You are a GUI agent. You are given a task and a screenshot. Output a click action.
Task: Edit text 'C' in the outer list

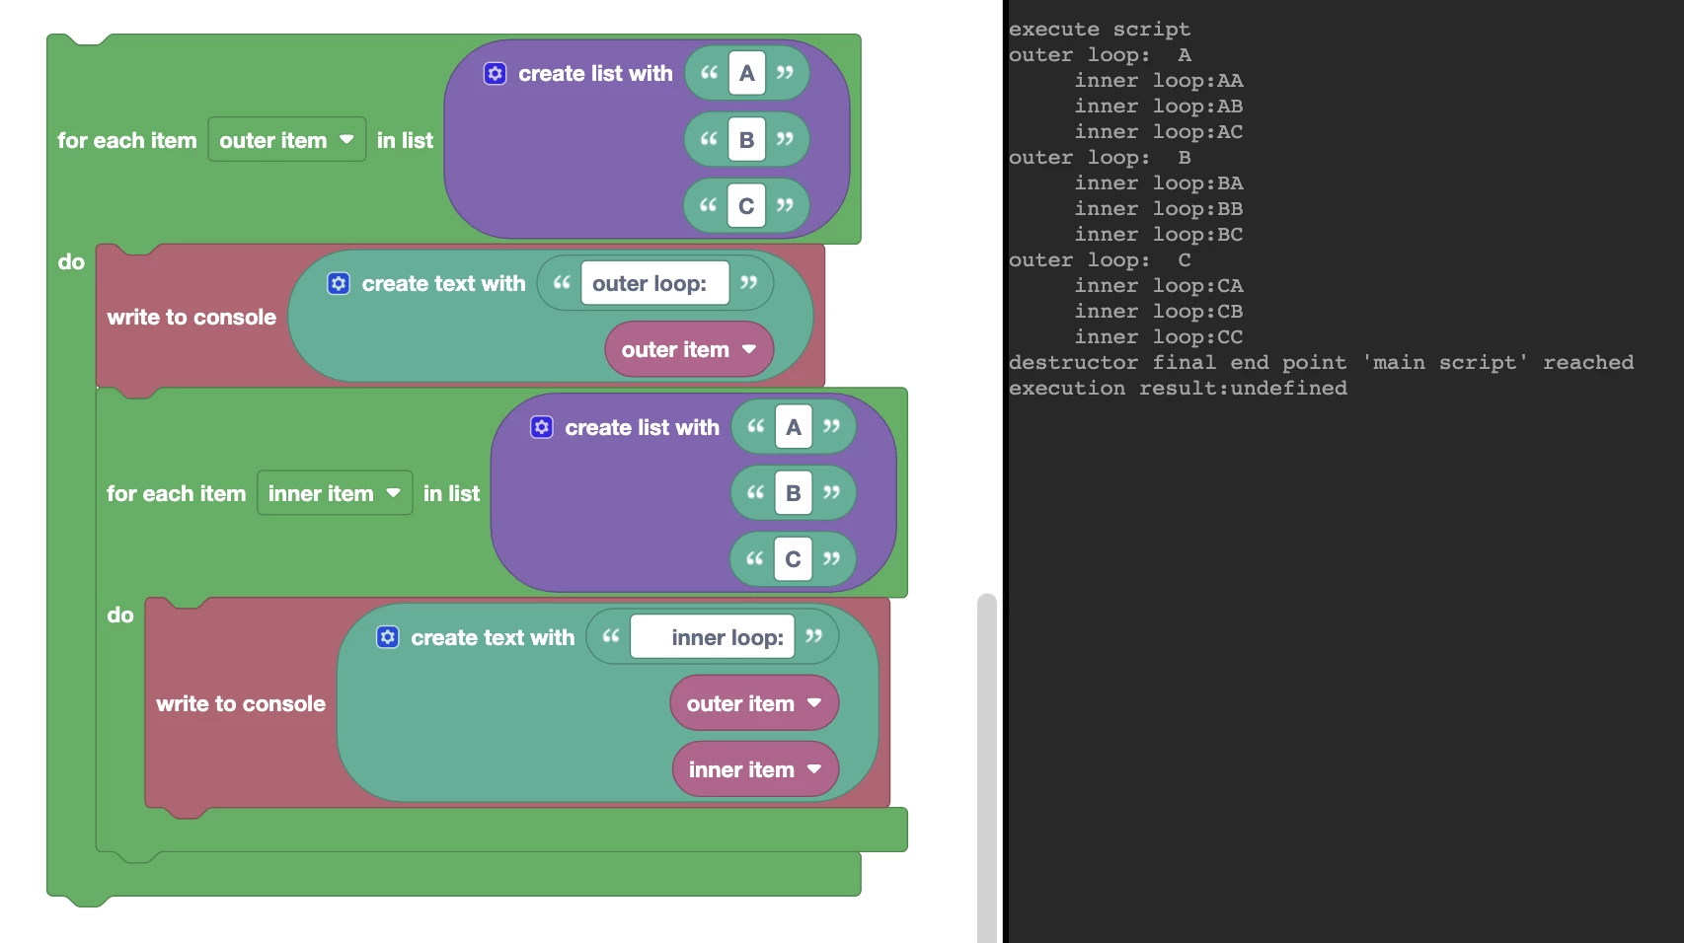[746, 206]
